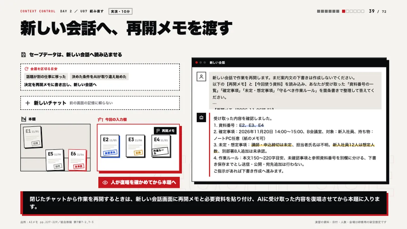Click the red dot in 新しい会話 title bar
Image resolution: width=407 pixels, height=229 pixels.
click(196, 63)
